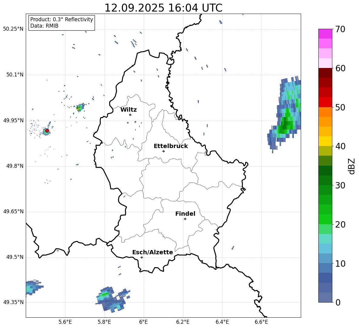The height and width of the screenshot is (328, 359).
Task: Pick the orange colorbar segment at 50
Action: pos(325,112)
